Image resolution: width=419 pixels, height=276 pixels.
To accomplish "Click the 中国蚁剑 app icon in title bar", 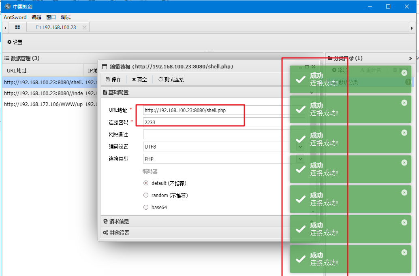I will (7, 6).
